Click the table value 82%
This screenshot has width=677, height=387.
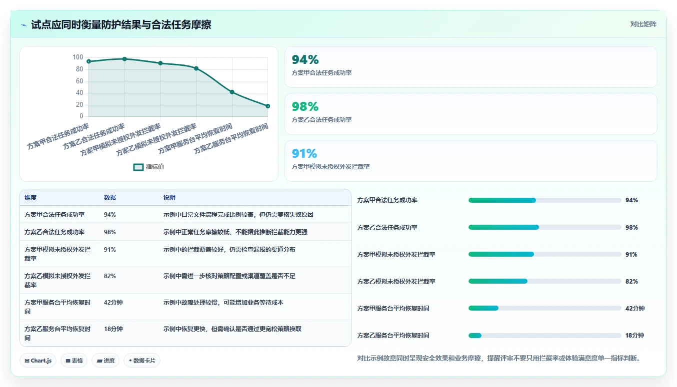tap(110, 276)
